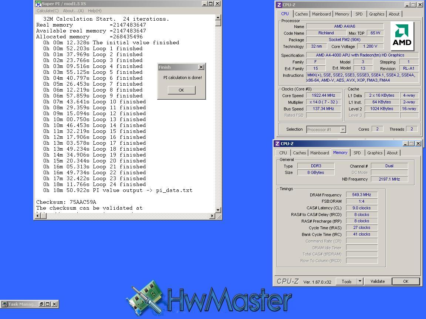426x319 pixels.
Task: Click the Channel # value Dual
Action: 389,166
